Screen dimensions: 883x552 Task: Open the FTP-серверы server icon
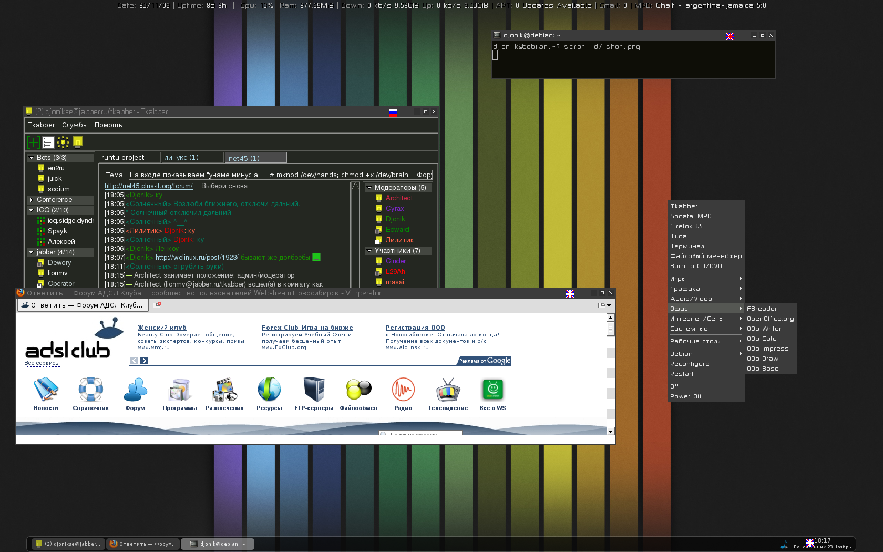click(314, 390)
